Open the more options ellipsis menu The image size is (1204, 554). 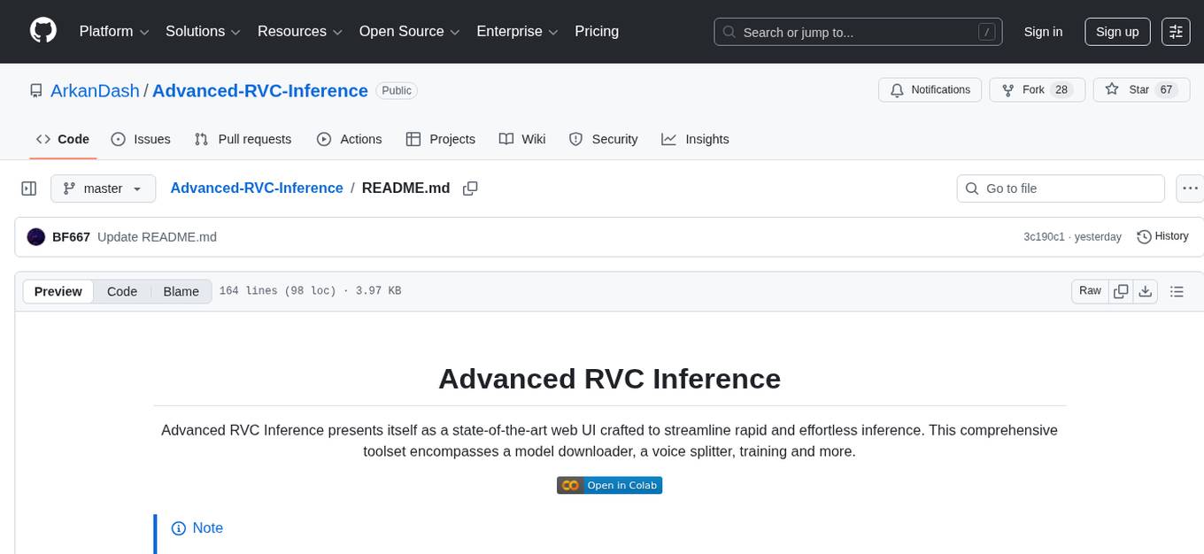(x=1190, y=188)
